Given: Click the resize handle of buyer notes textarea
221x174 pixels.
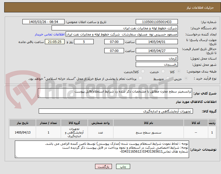Looking at the screenshot, I should tap(16, 157).
